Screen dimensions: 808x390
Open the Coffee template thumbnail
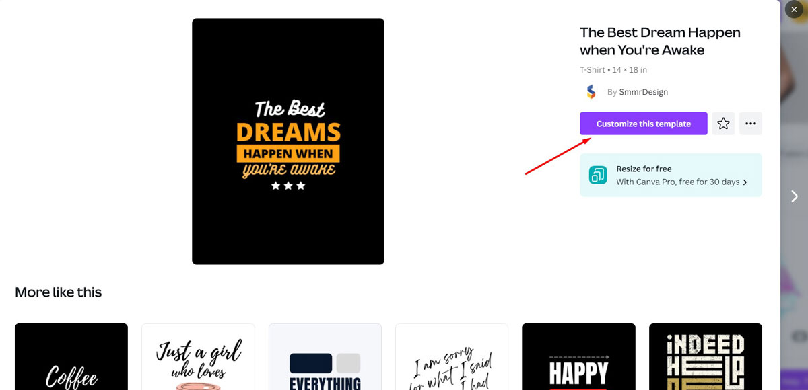[71, 357]
